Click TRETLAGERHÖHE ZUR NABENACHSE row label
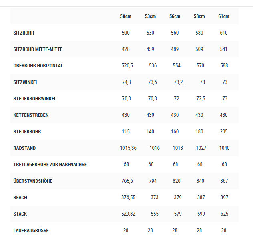The height and width of the screenshot is (251, 253). (50, 165)
